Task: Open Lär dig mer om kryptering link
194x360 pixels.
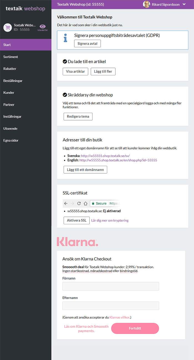Action: click(110, 220)
